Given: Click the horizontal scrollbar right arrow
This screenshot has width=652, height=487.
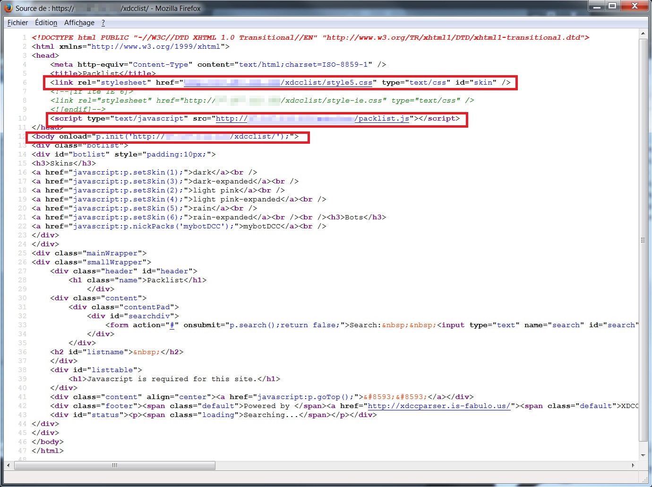Looking at the screenshot, I should point(633,465).
